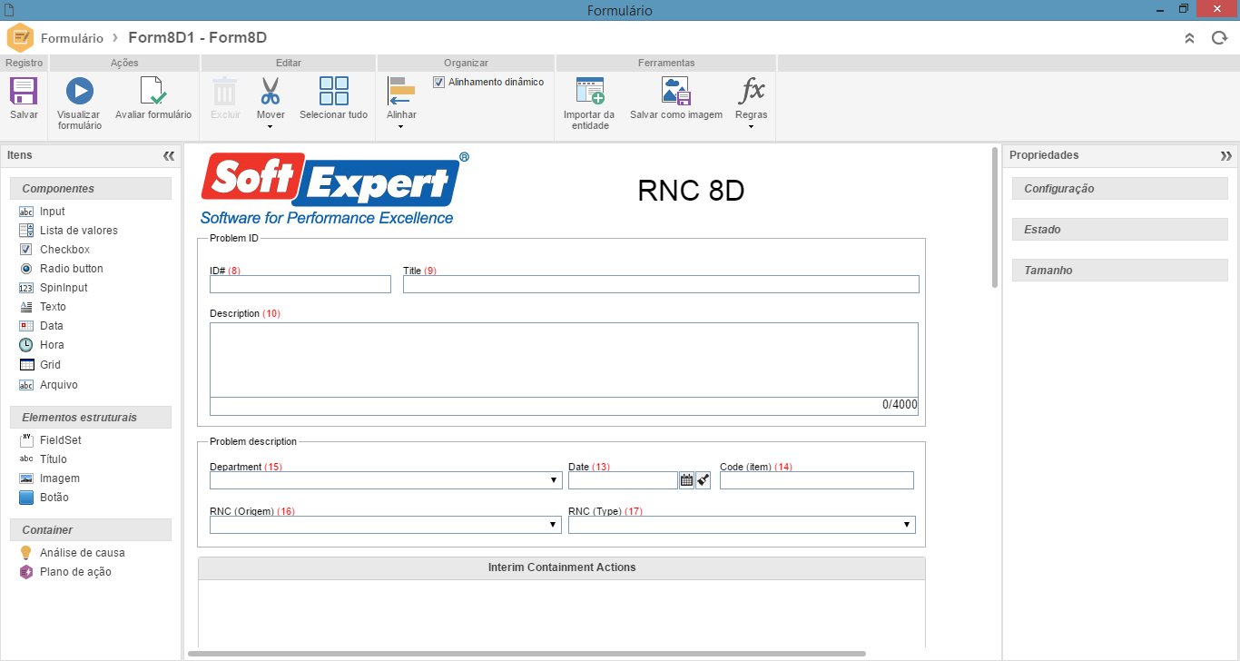Open the Mover dropdown arrow
The width and height of the screenshot is (1240, 661).
click(x=271, y=127)
